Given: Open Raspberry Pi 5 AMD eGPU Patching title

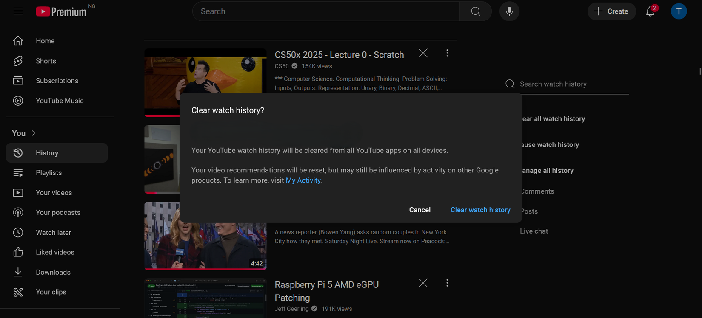Looking at the screenshot, I should click(x=327, y=291).
